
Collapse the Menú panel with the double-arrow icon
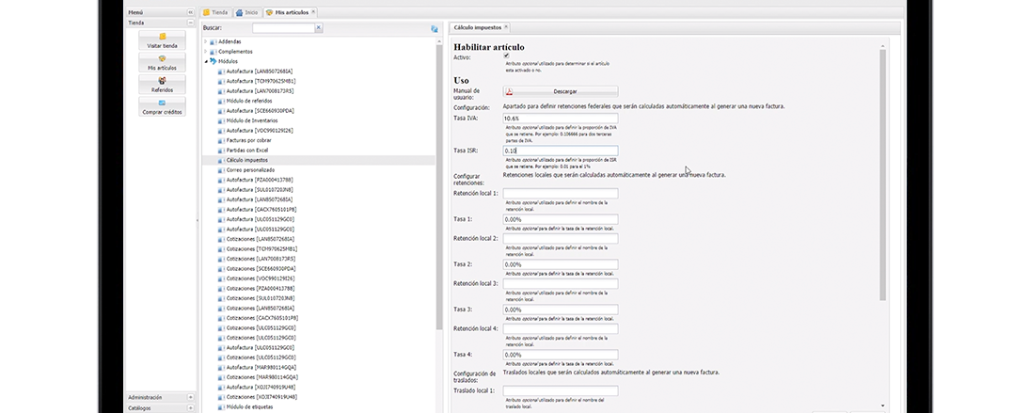(190, 12)
